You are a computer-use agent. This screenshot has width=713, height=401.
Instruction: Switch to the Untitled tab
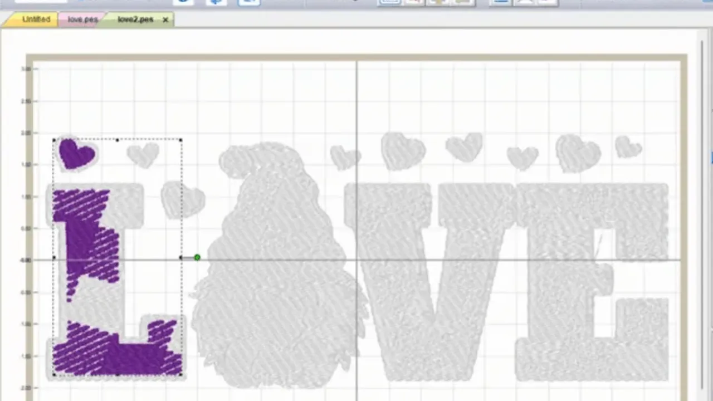pyautogui.click(x=36, y=19)
